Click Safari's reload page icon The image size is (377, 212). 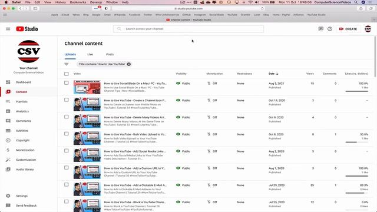[x=262, y=8]
